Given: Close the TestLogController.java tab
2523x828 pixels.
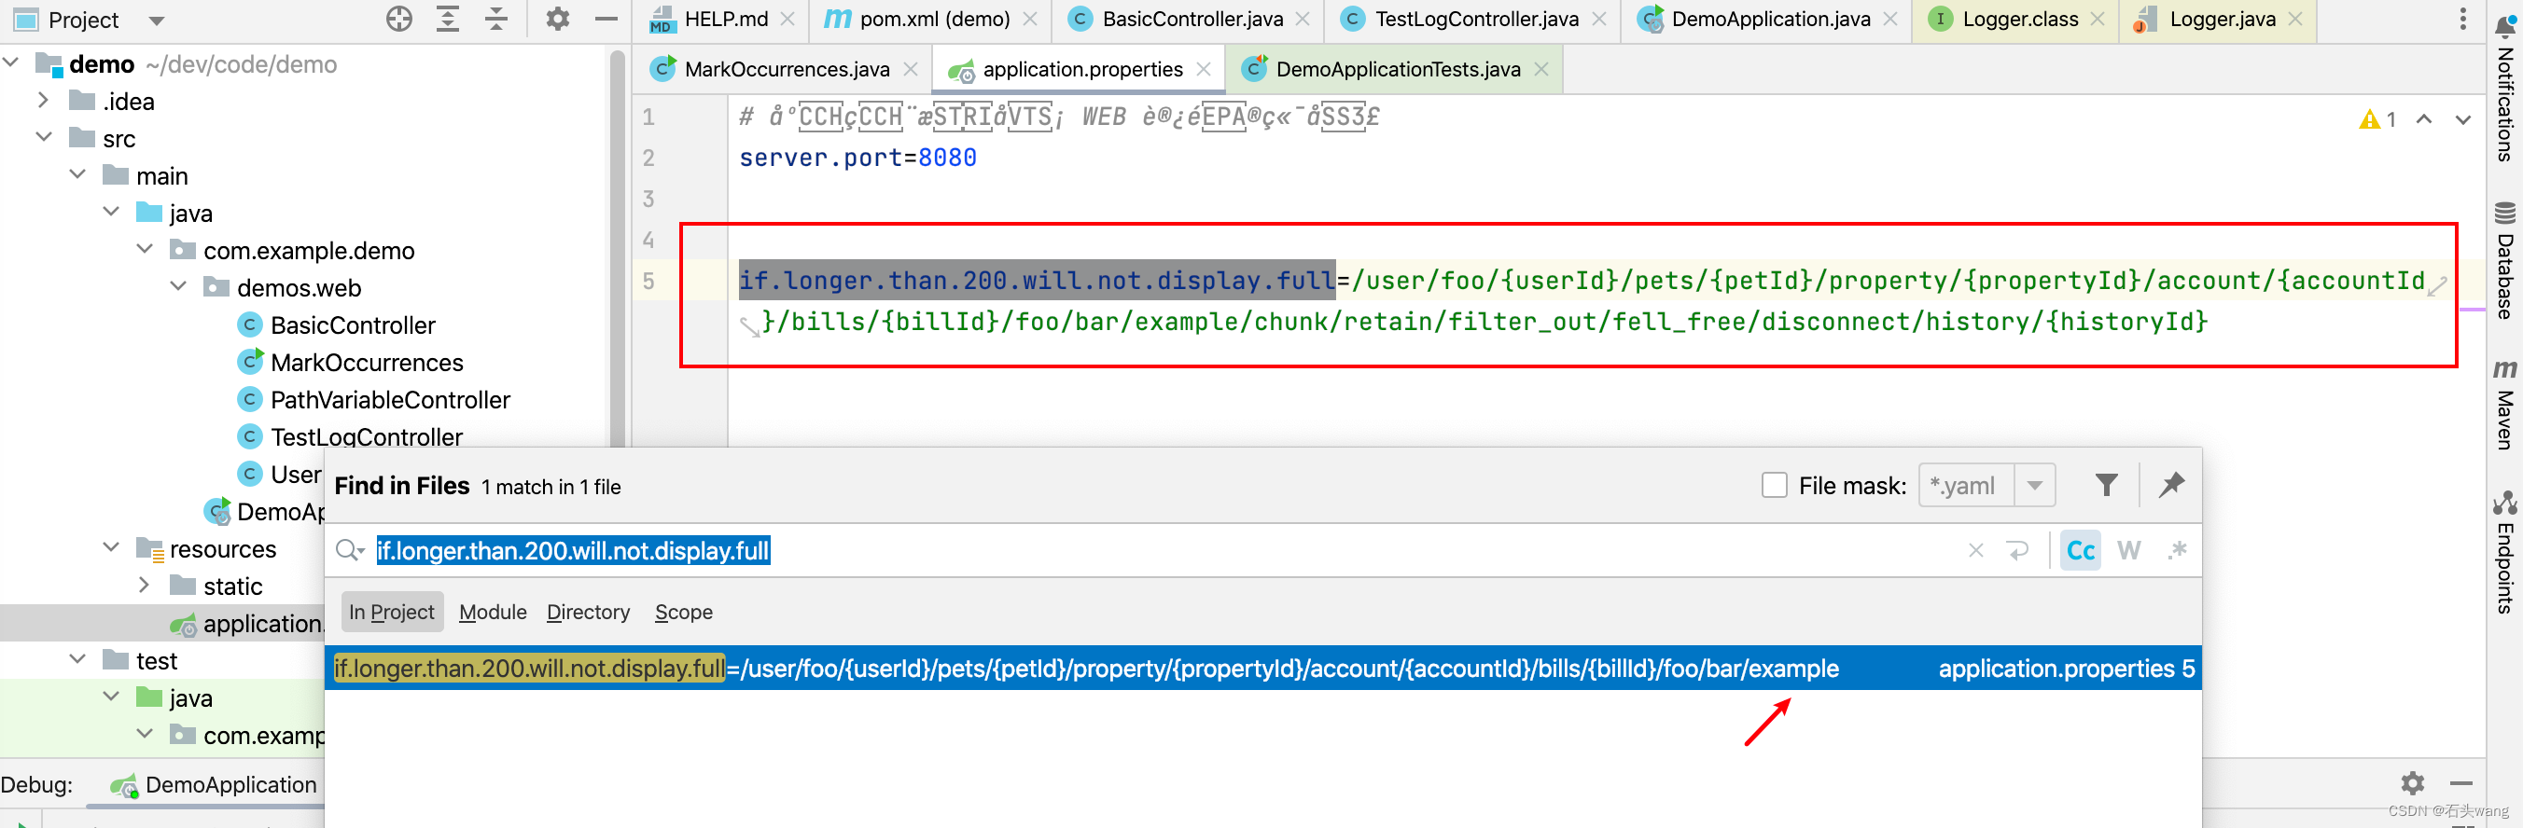Looking at the screenshot, I should [1599, 19].
